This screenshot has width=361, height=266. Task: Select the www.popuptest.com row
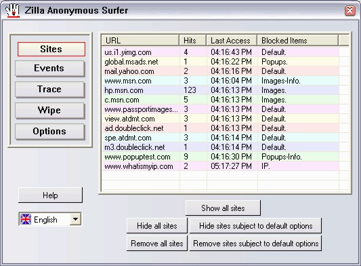221,157
